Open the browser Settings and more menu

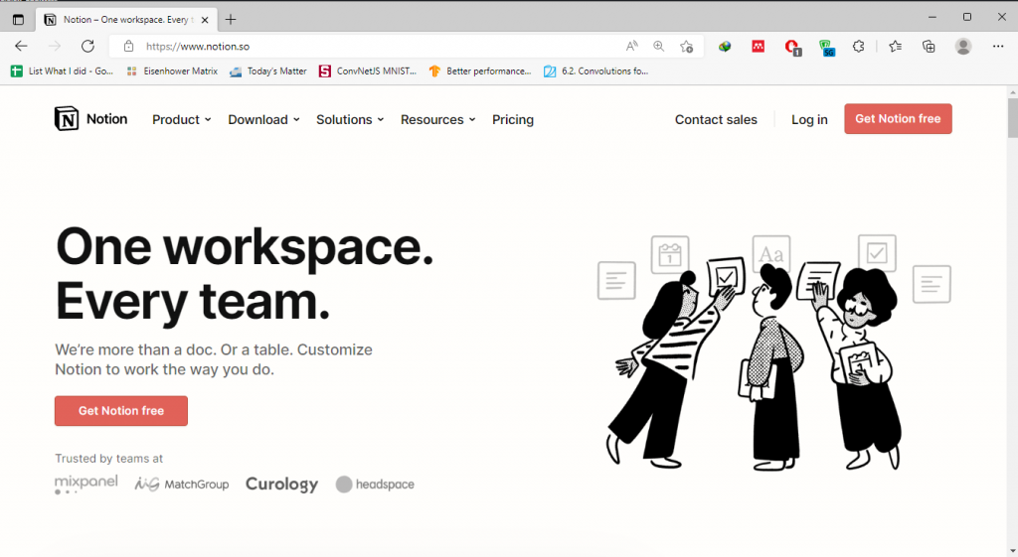998,46
